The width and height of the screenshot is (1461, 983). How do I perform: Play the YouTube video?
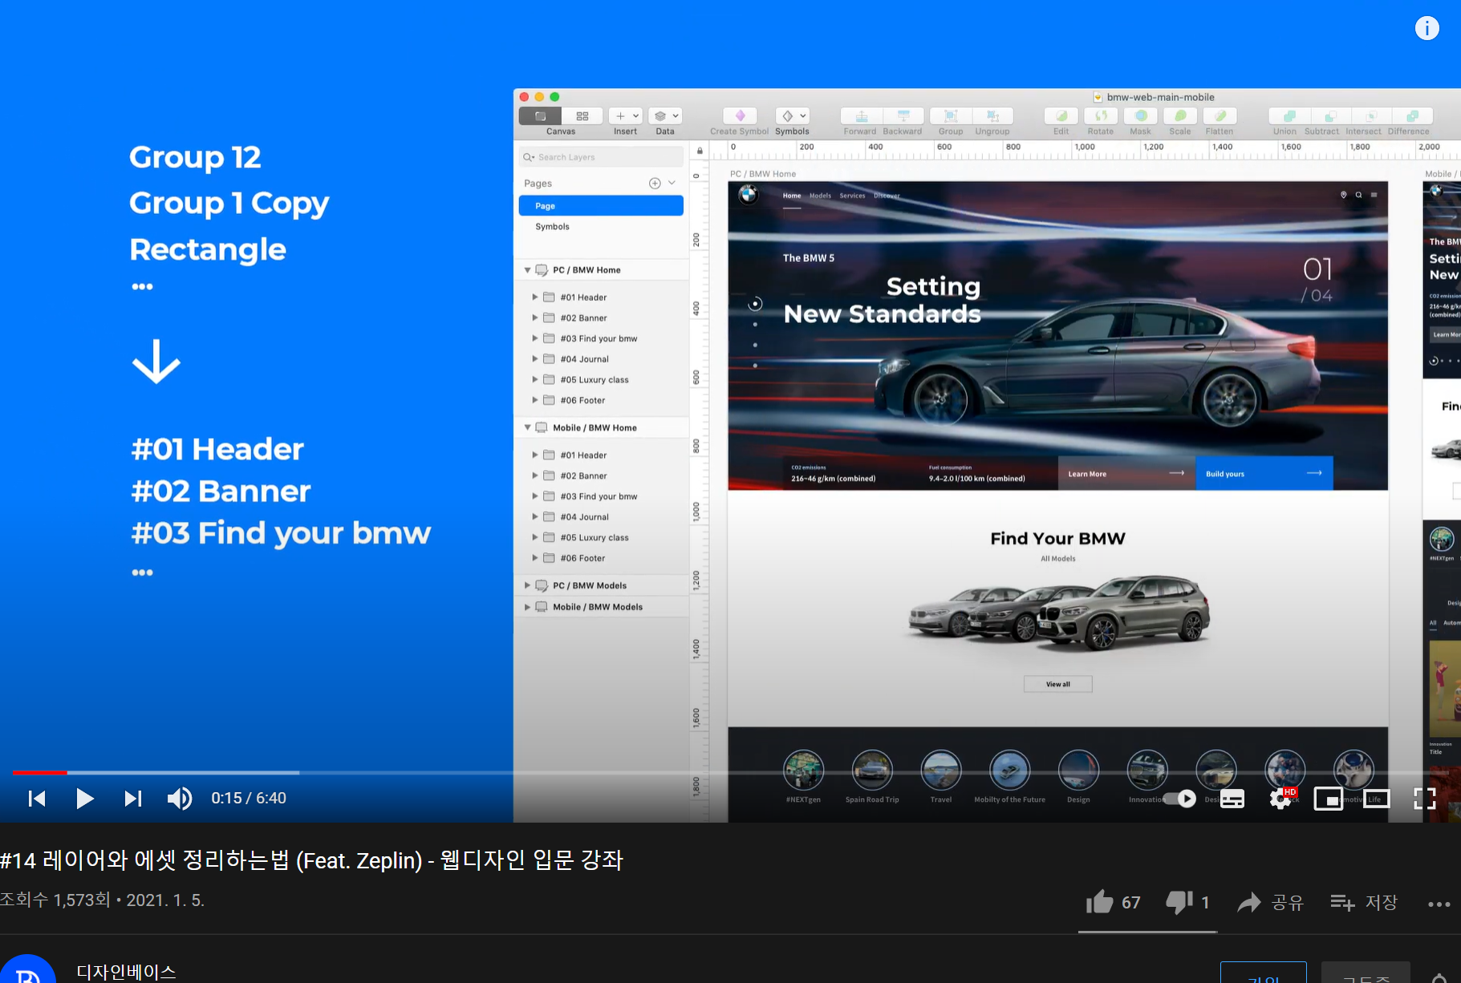(x=84, y=798)
